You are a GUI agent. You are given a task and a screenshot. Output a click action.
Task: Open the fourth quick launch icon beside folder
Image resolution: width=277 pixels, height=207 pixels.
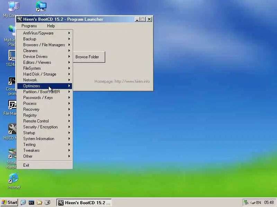tap(47, 203)
